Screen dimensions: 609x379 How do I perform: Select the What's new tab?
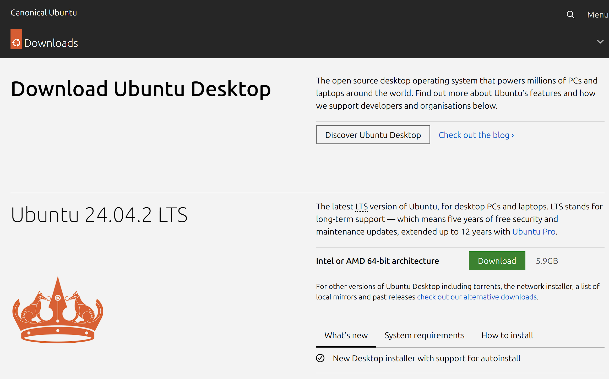pos(346,335)
